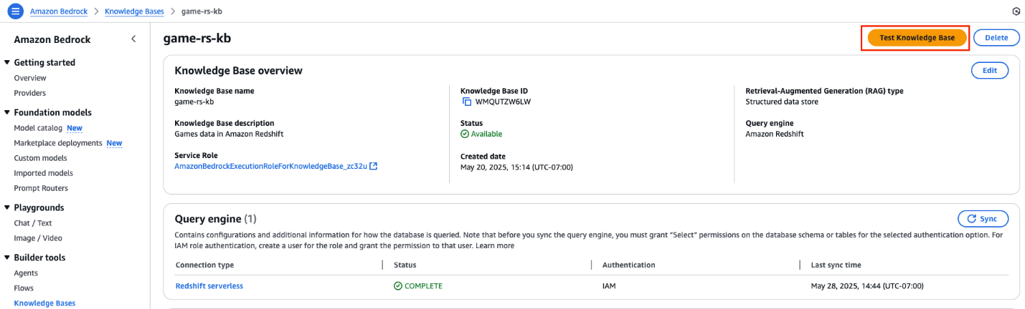Open the Redshift serverless connection link
1025x309 pixels.
[x=209, y=285]
